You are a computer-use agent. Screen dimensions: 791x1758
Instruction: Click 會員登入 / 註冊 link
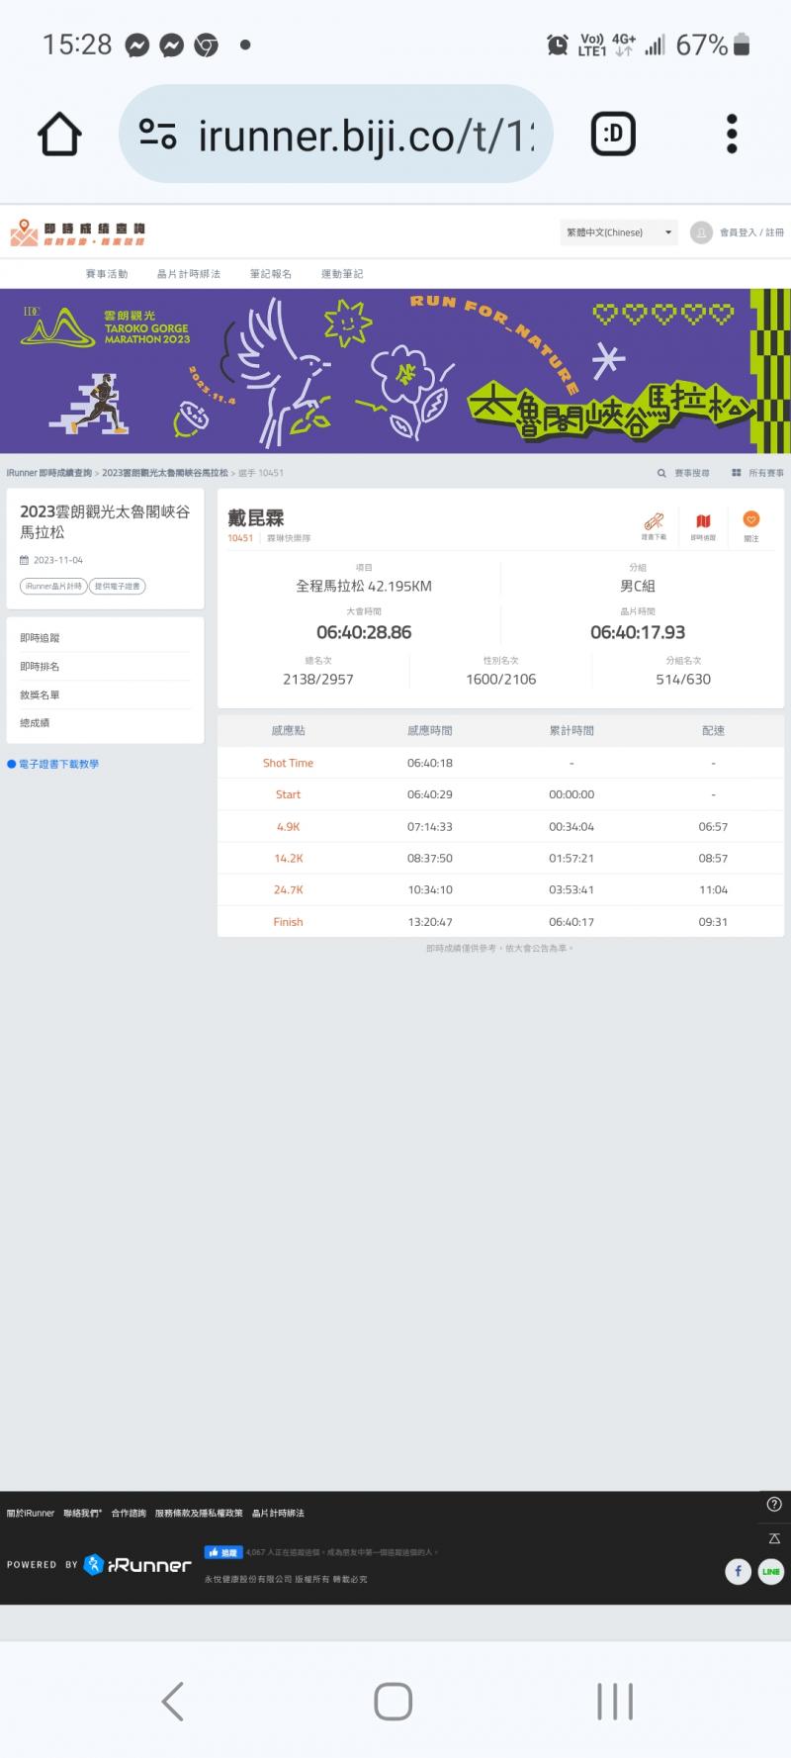751,232
